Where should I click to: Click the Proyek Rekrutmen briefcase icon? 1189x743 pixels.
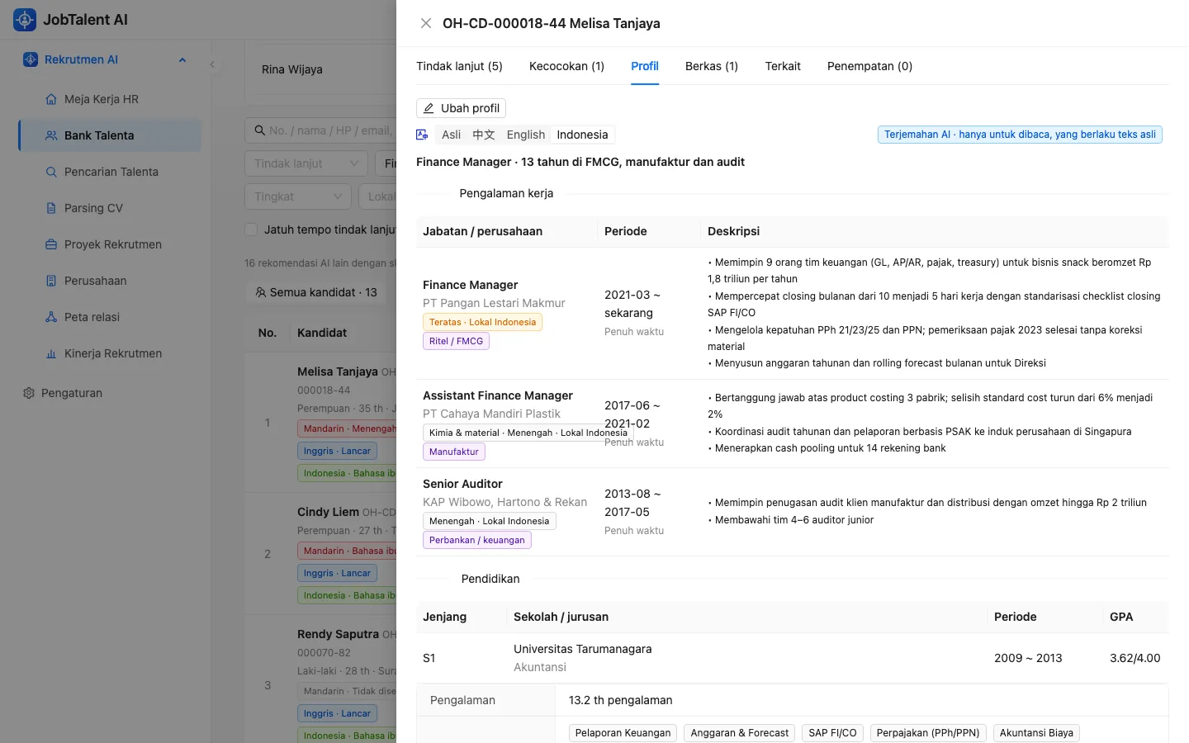(x=51, y=244)
